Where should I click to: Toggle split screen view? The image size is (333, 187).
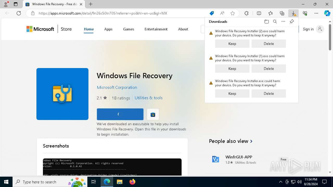click(259, 13)
